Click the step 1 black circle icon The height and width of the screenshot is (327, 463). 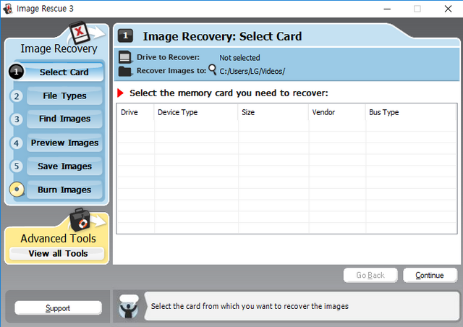(16, 72)
